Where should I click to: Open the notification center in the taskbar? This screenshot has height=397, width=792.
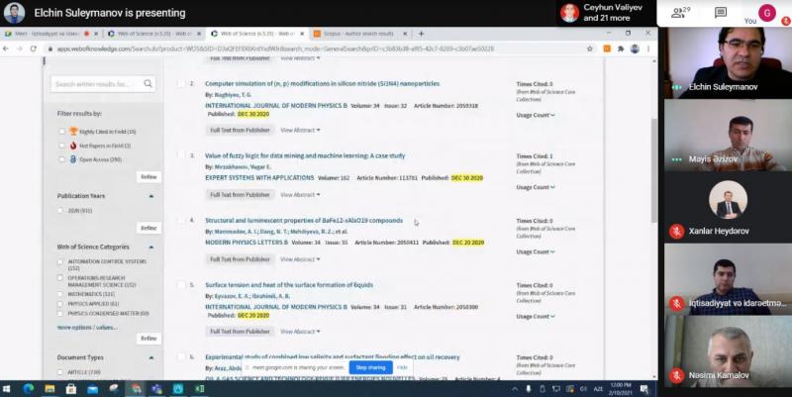tap(644, 389)
